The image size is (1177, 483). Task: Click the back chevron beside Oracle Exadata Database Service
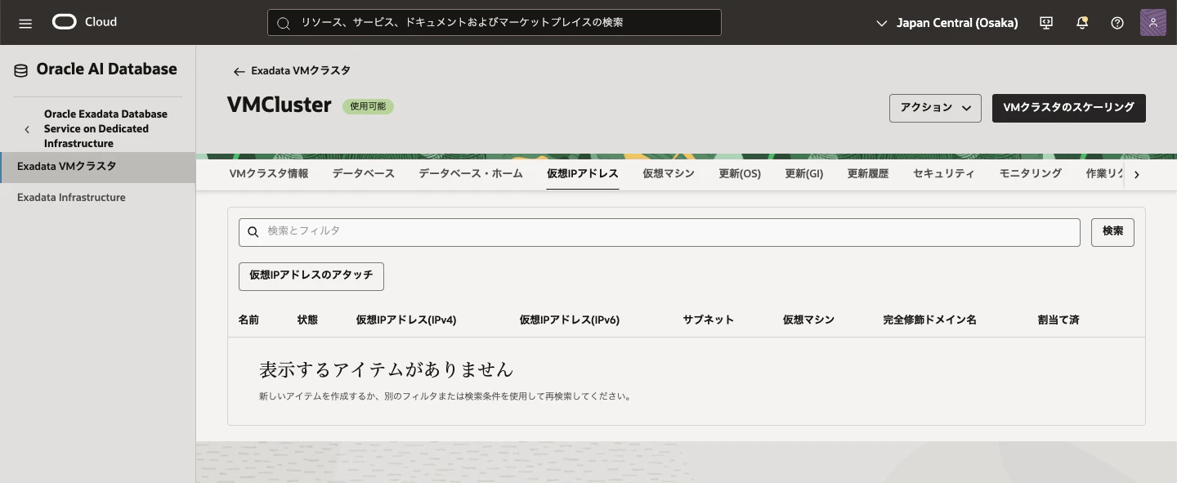click(x=27, y=129)
